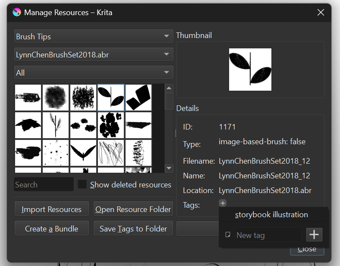
Task: Click the scroll up arrow of brush list
Action: 169,88
